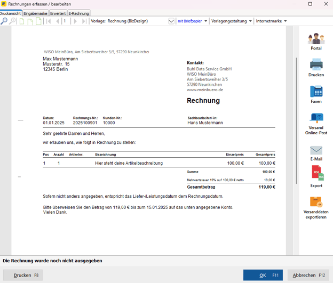Open the E-Rechnung tab
This screenshot has height=283, width=333.
pyautogui.click(x=78, y=13)
